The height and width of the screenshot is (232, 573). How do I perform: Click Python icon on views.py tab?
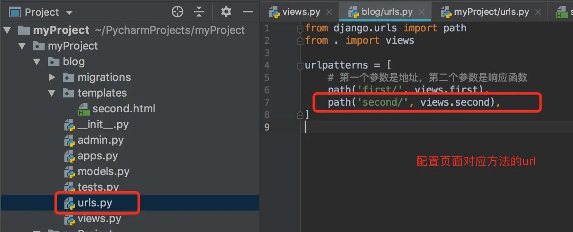[x=275, y=13]
